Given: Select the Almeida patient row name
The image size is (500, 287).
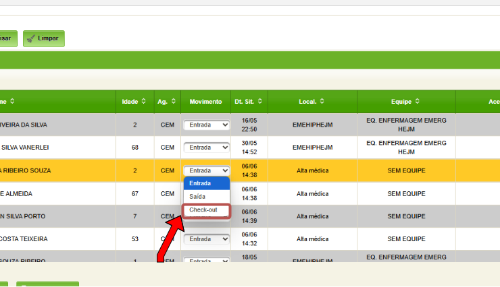Looking at the screenshot, I should [x=16, y=193].
